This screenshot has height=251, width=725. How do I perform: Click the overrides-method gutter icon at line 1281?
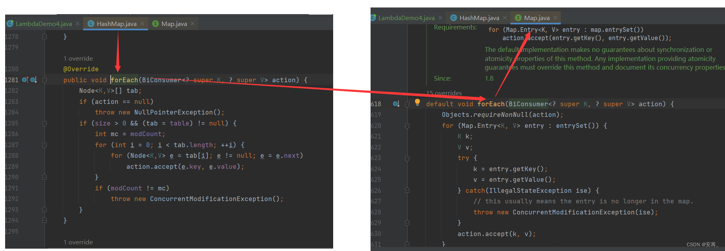pyautogui.click(x=25, y=80)
